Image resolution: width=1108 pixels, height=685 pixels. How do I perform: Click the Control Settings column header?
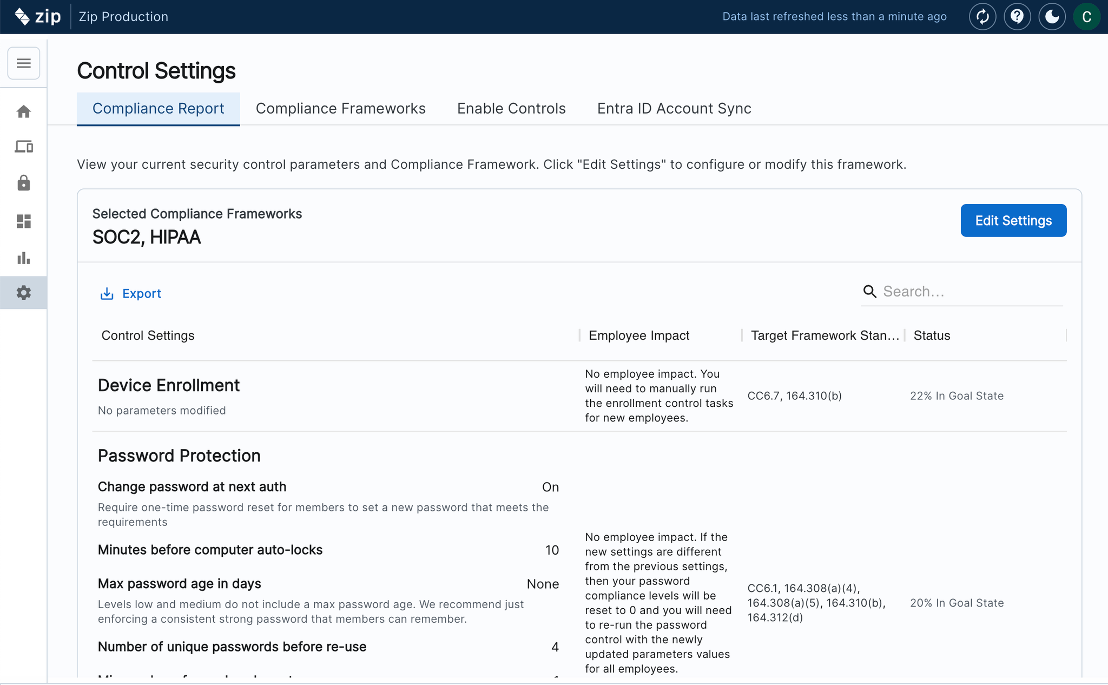[x=148, y=335]
